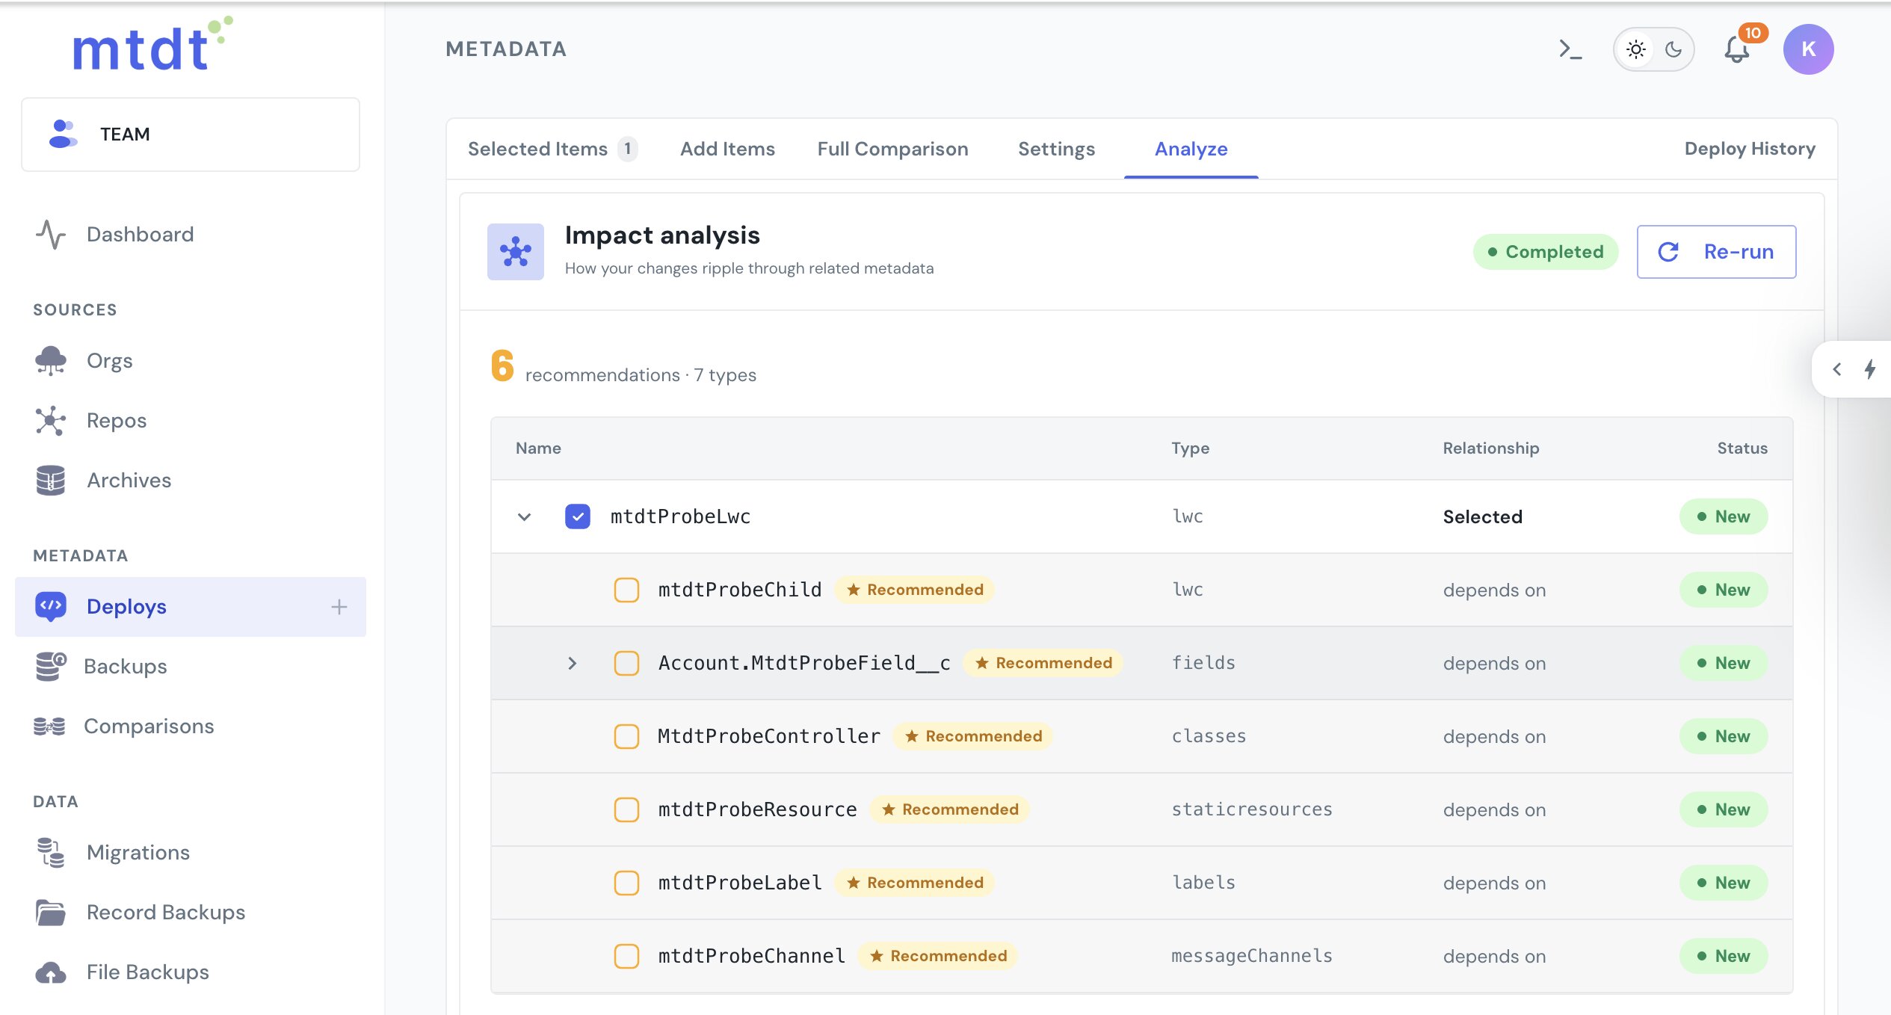Screen dimensions: 1891x1015
Task: Switch to Full Comparison tab
Action: click(x=892, y=149)
